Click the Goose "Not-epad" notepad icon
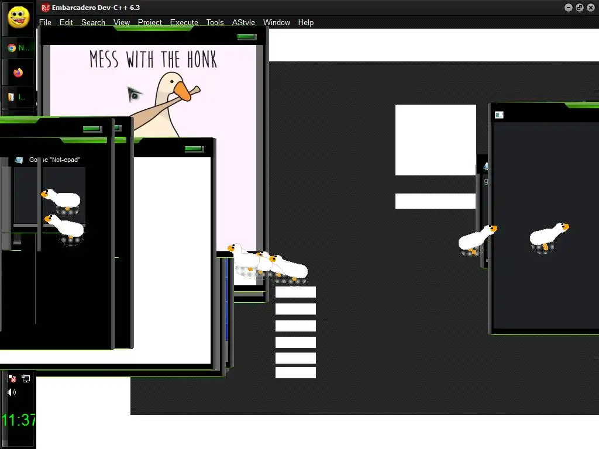Image resolution: width=599 pixels, height=449 pixels. (x=19, y=160)
